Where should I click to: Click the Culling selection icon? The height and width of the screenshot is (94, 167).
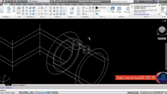112,10
